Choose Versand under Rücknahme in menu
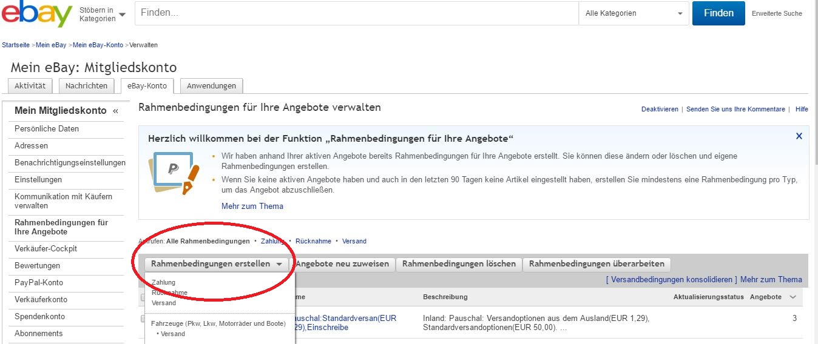Viewport: 818px width, 344px height. (x=164, y=303)
